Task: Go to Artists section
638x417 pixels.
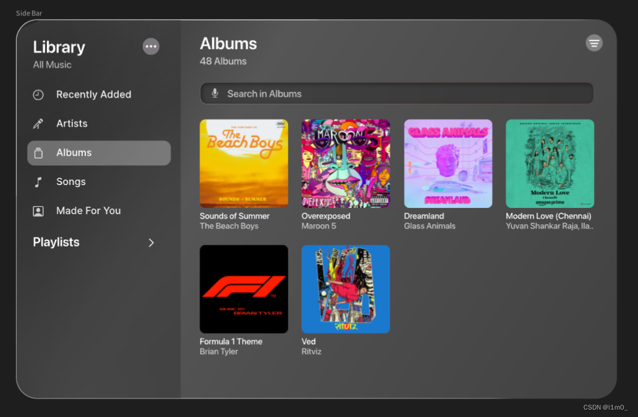Action: [99, 124]
